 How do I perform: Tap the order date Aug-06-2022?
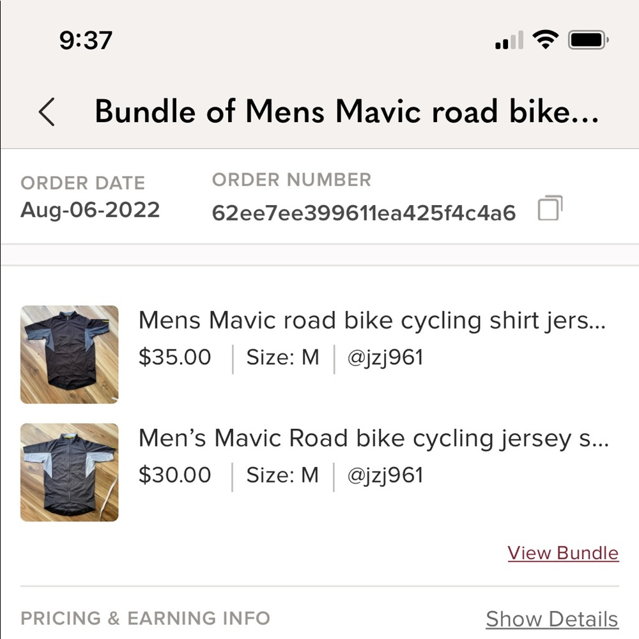tap(88, 211)
